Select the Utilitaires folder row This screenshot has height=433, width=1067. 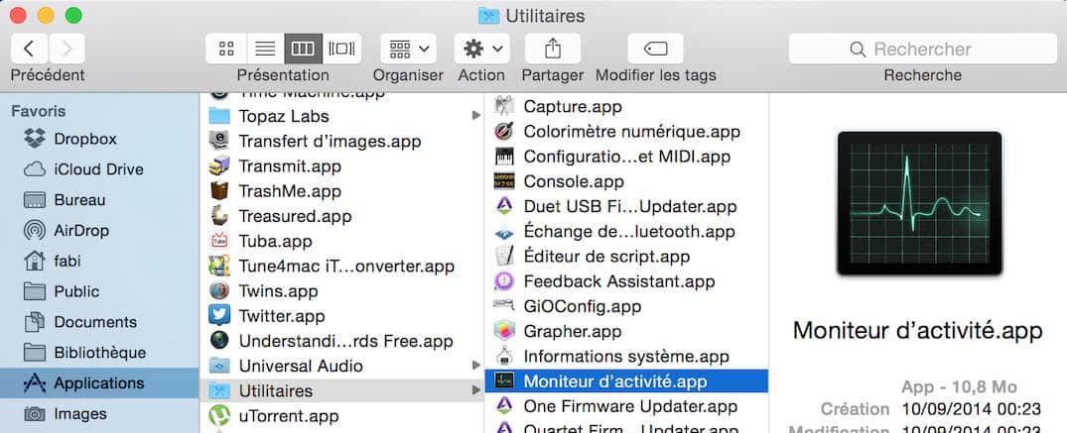341,390
